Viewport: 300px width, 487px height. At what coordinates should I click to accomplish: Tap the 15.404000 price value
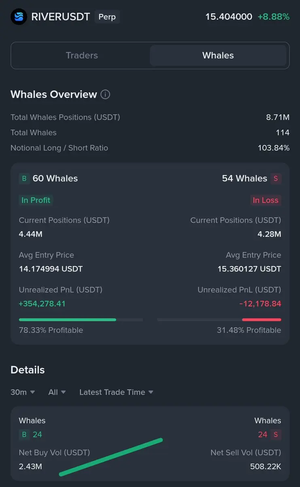click(x=228, y=17)
